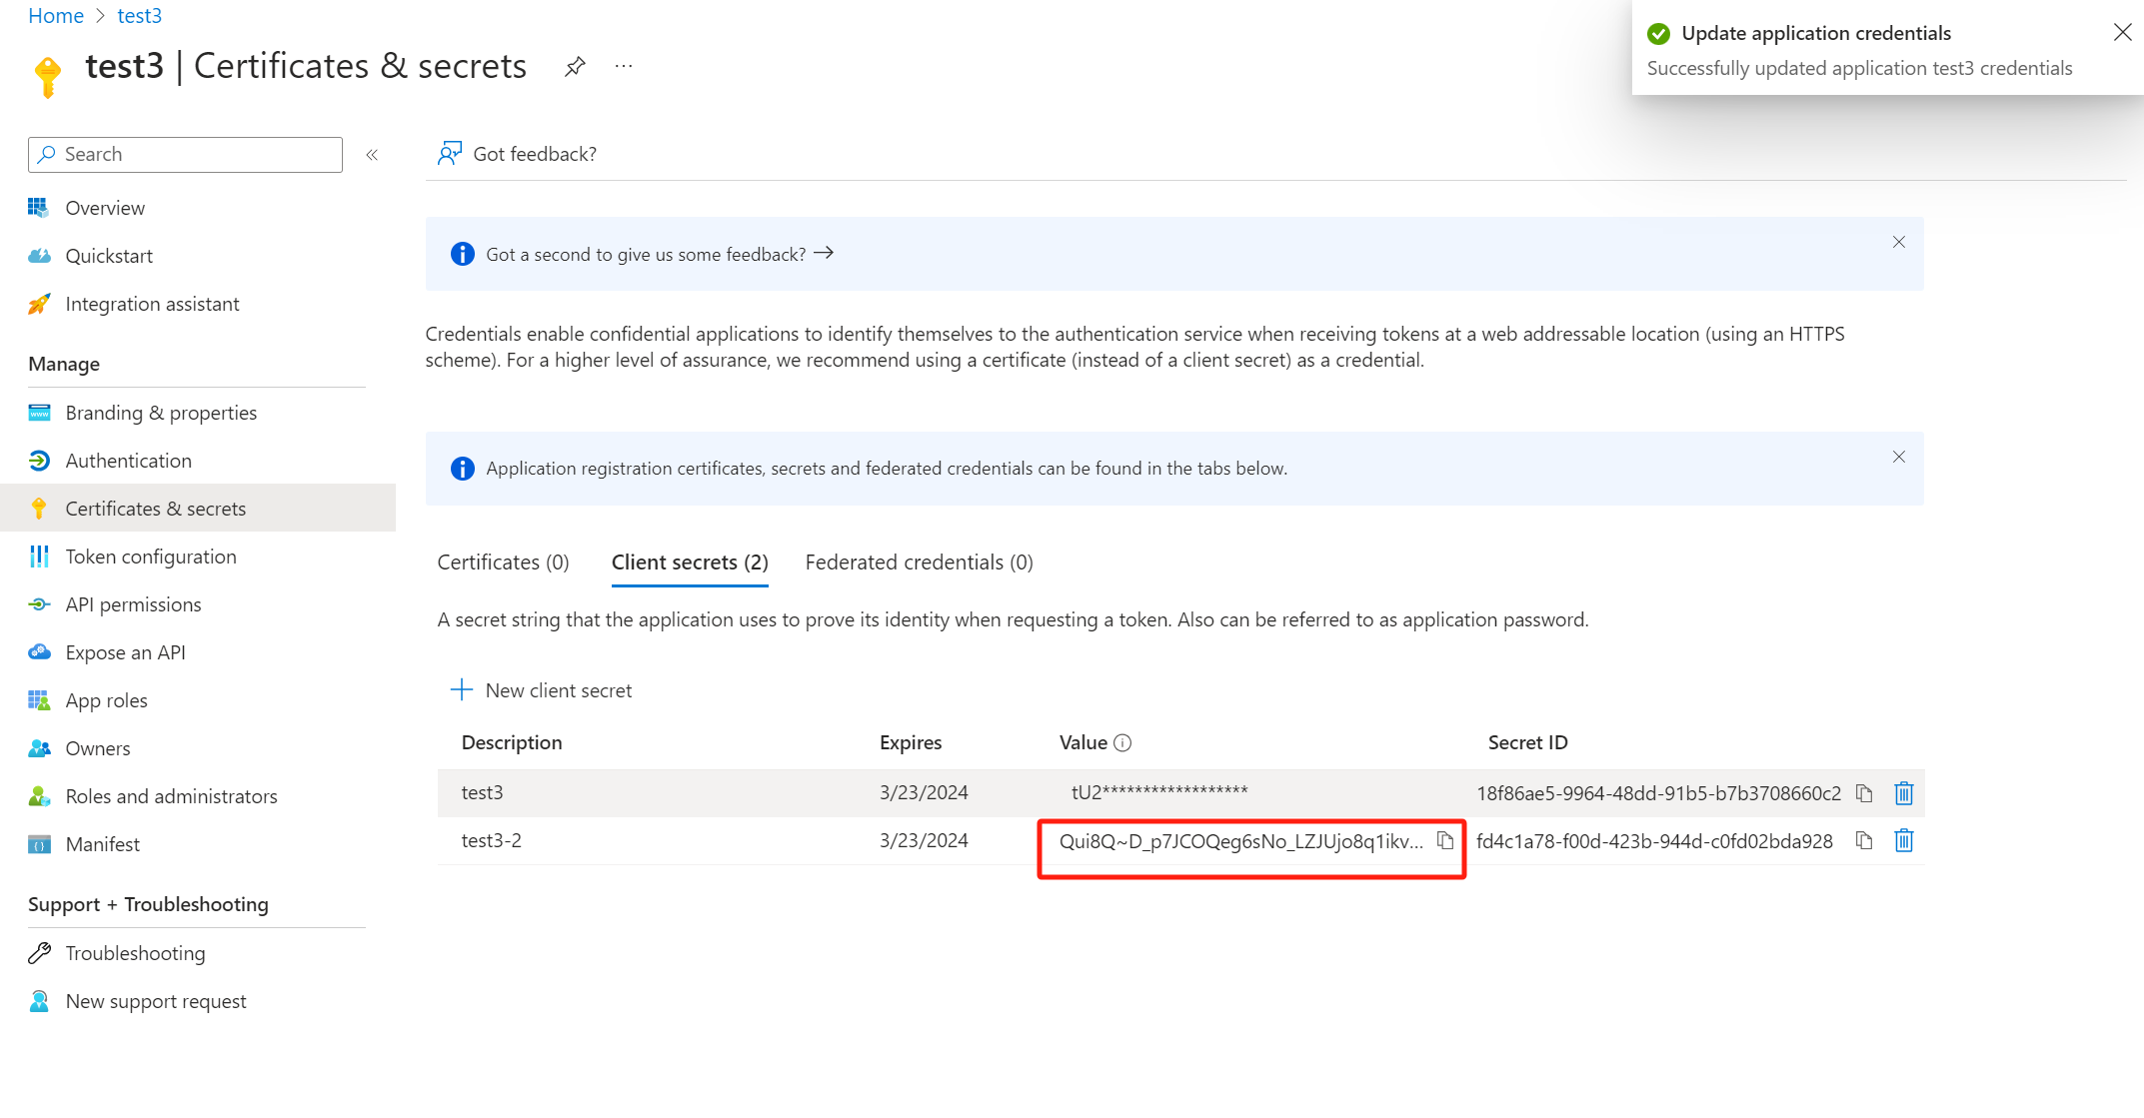Viewport: 2144px width, 1118px height.
Task: Copy the test3 Secret ID
Action: point(1863,793)
